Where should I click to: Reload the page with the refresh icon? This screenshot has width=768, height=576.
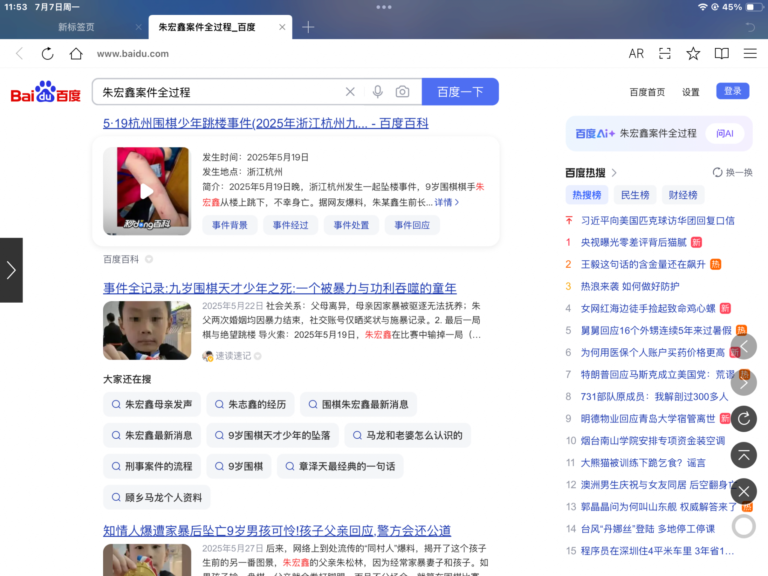coord(48,54)
